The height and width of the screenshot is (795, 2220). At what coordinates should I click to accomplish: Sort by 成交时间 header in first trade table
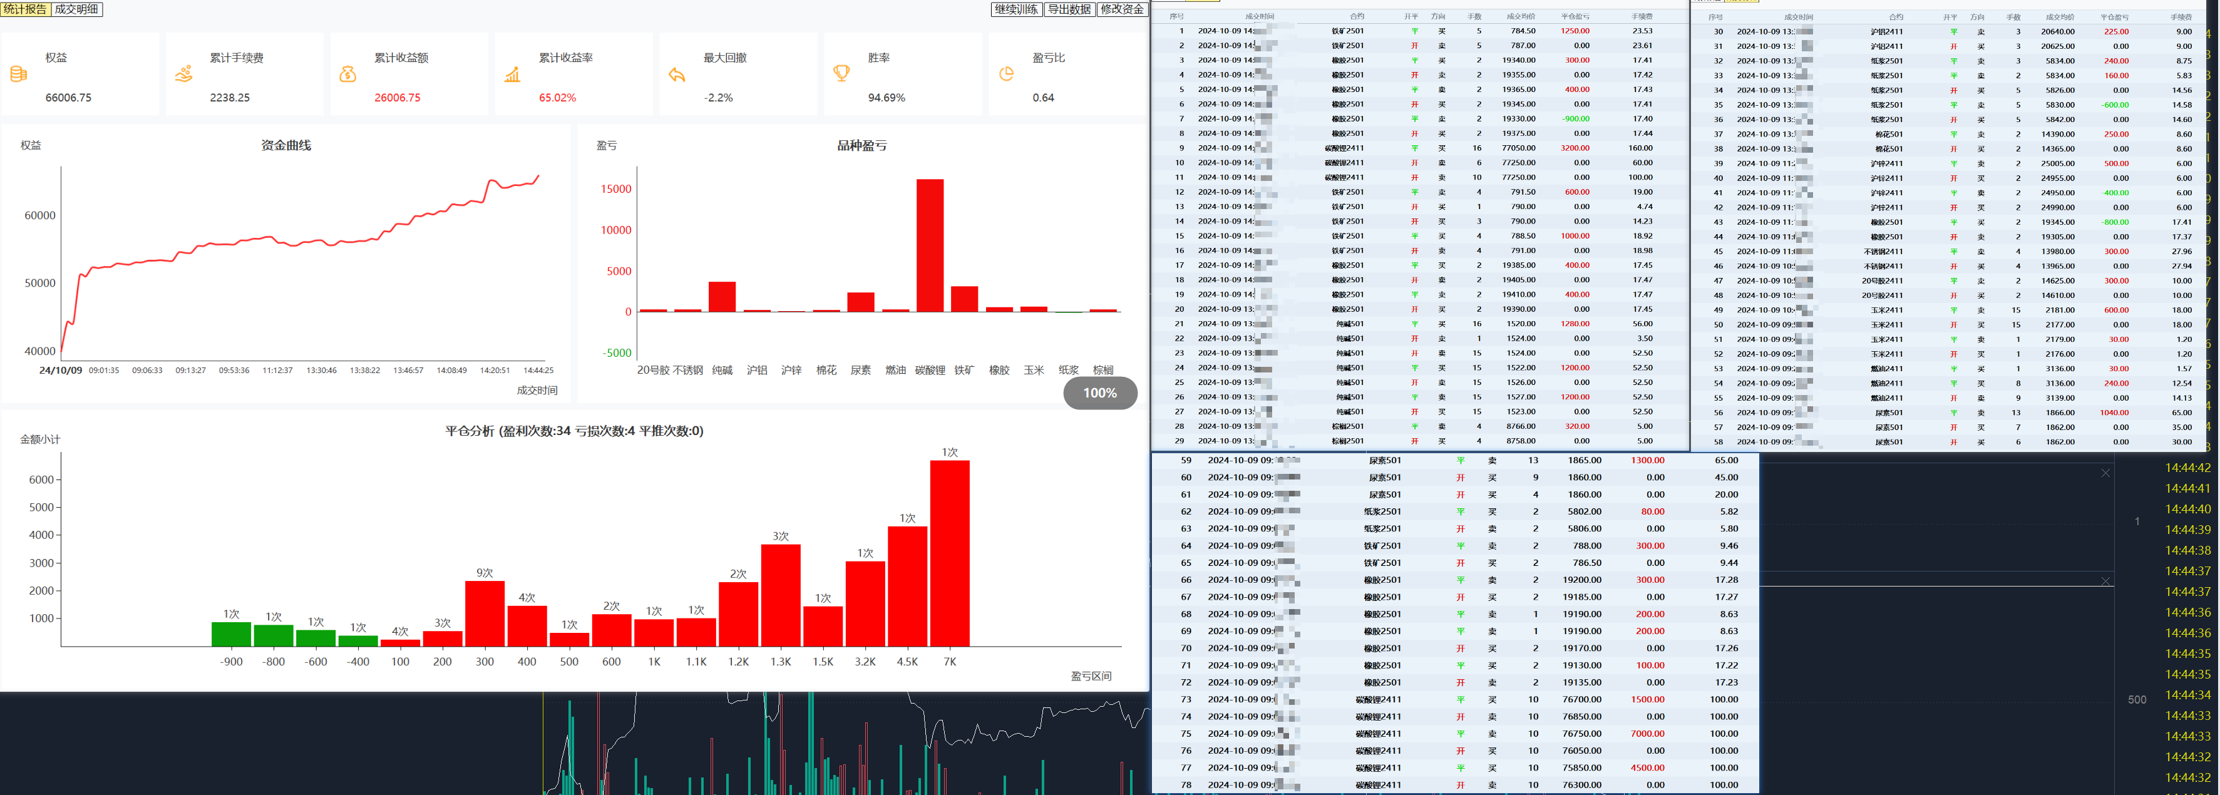(1259, 16)
